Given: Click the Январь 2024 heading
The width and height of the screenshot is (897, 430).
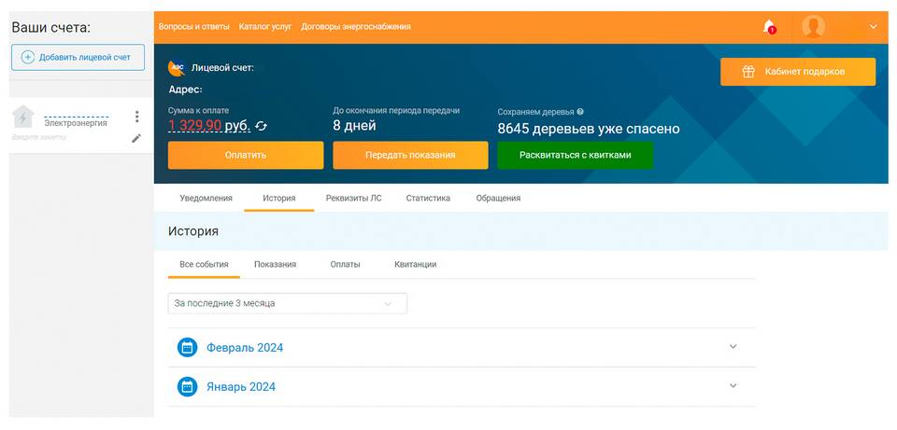Looking at the screenshot, I should coord(241,387).
